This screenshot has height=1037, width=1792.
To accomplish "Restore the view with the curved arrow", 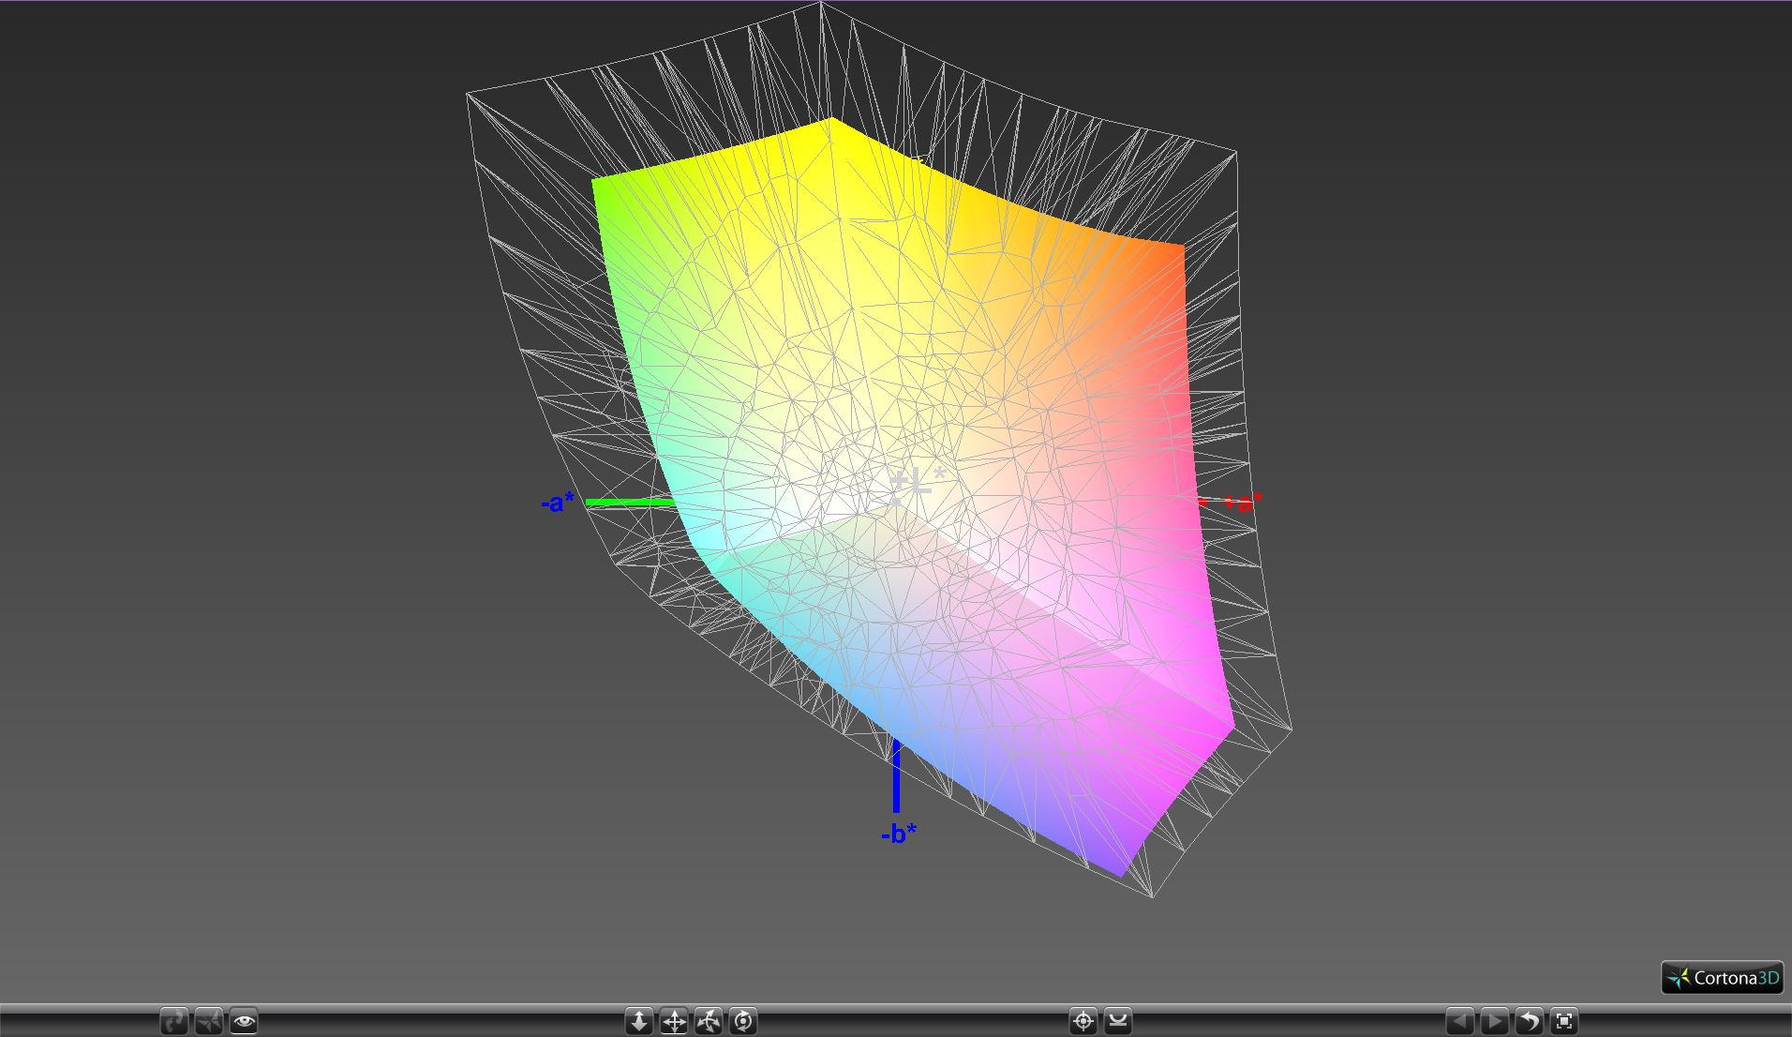I will (x=1530, y=1021).
